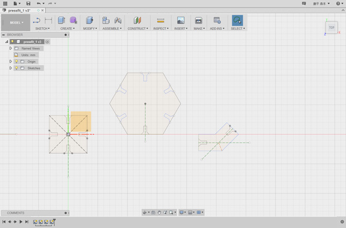The width and height of the screenshot is (346, 228).
Task: Step timeline back one feature
Action: pyautogui.click(x=10, y=222)
